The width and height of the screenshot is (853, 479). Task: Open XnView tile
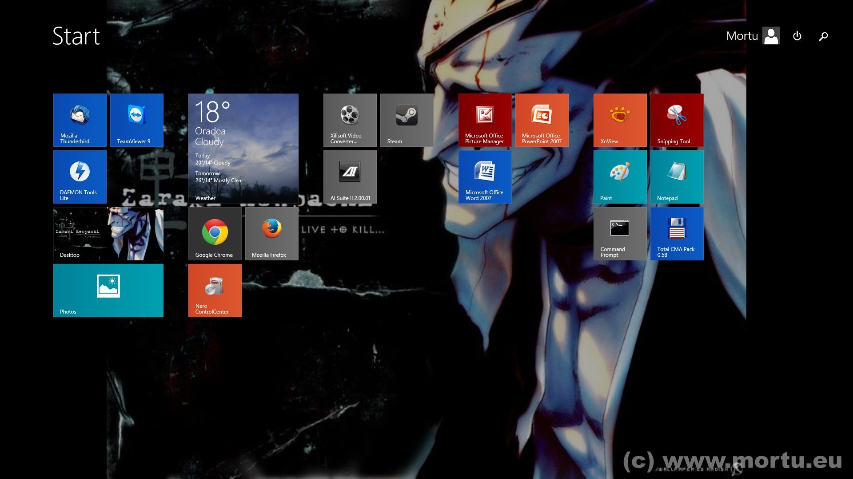tap(620, 120)
